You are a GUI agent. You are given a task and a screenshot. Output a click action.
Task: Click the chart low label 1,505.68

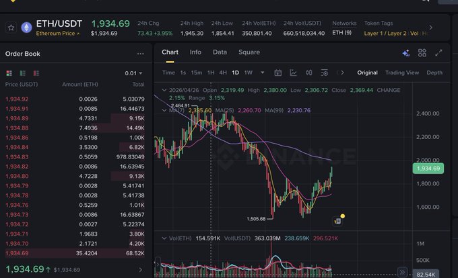point(256,219)
